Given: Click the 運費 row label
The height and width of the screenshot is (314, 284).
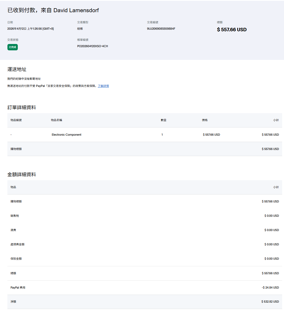Looking at the screenshot, I should click(x=13, y=230).
